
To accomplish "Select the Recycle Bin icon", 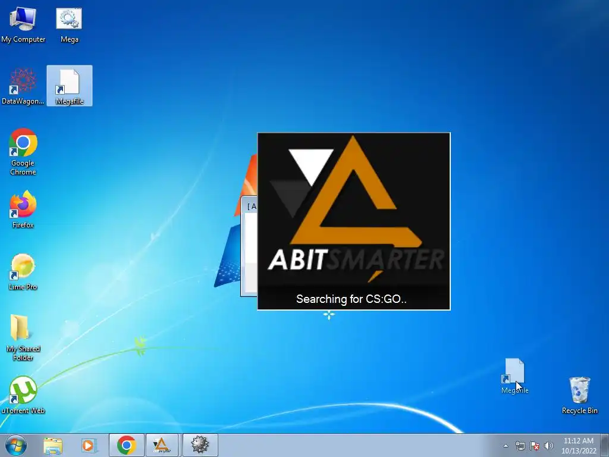I will pos(579,395).
